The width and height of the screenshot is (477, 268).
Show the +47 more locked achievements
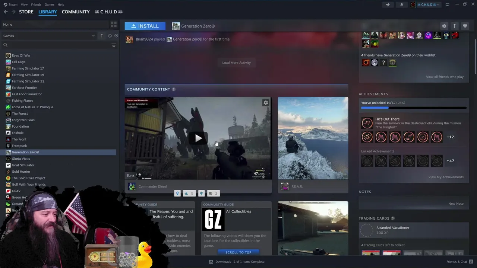click(x=451, y=161)
